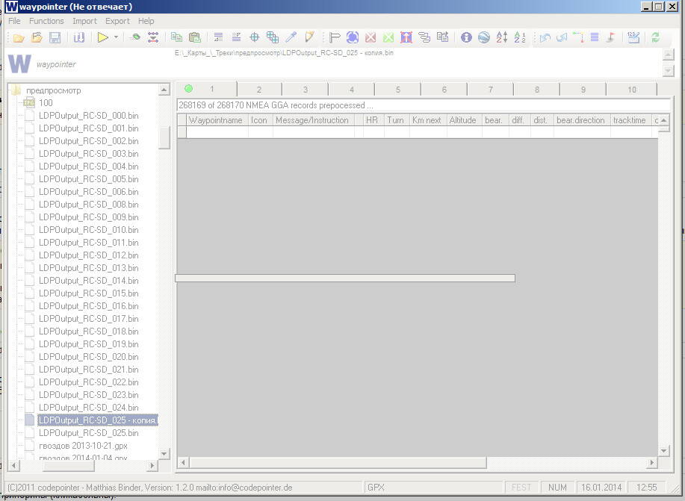The width and height of the screenshot is (685, 501).
Task: Click the A-Z sort ascending icon
Action: (x=502, y=37)
